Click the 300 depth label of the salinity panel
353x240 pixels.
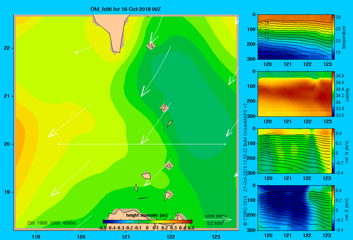(x=251, y=116)
